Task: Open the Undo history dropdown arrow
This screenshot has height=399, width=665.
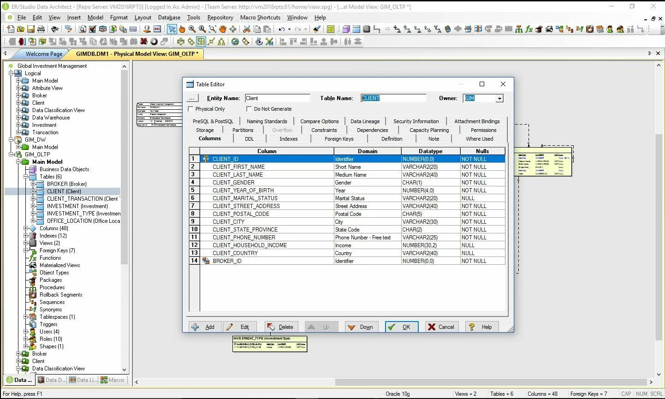Action: click(289, 29)
